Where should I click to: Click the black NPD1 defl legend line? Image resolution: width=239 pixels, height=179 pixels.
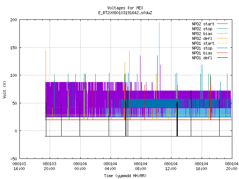click(x=223, y=58)
